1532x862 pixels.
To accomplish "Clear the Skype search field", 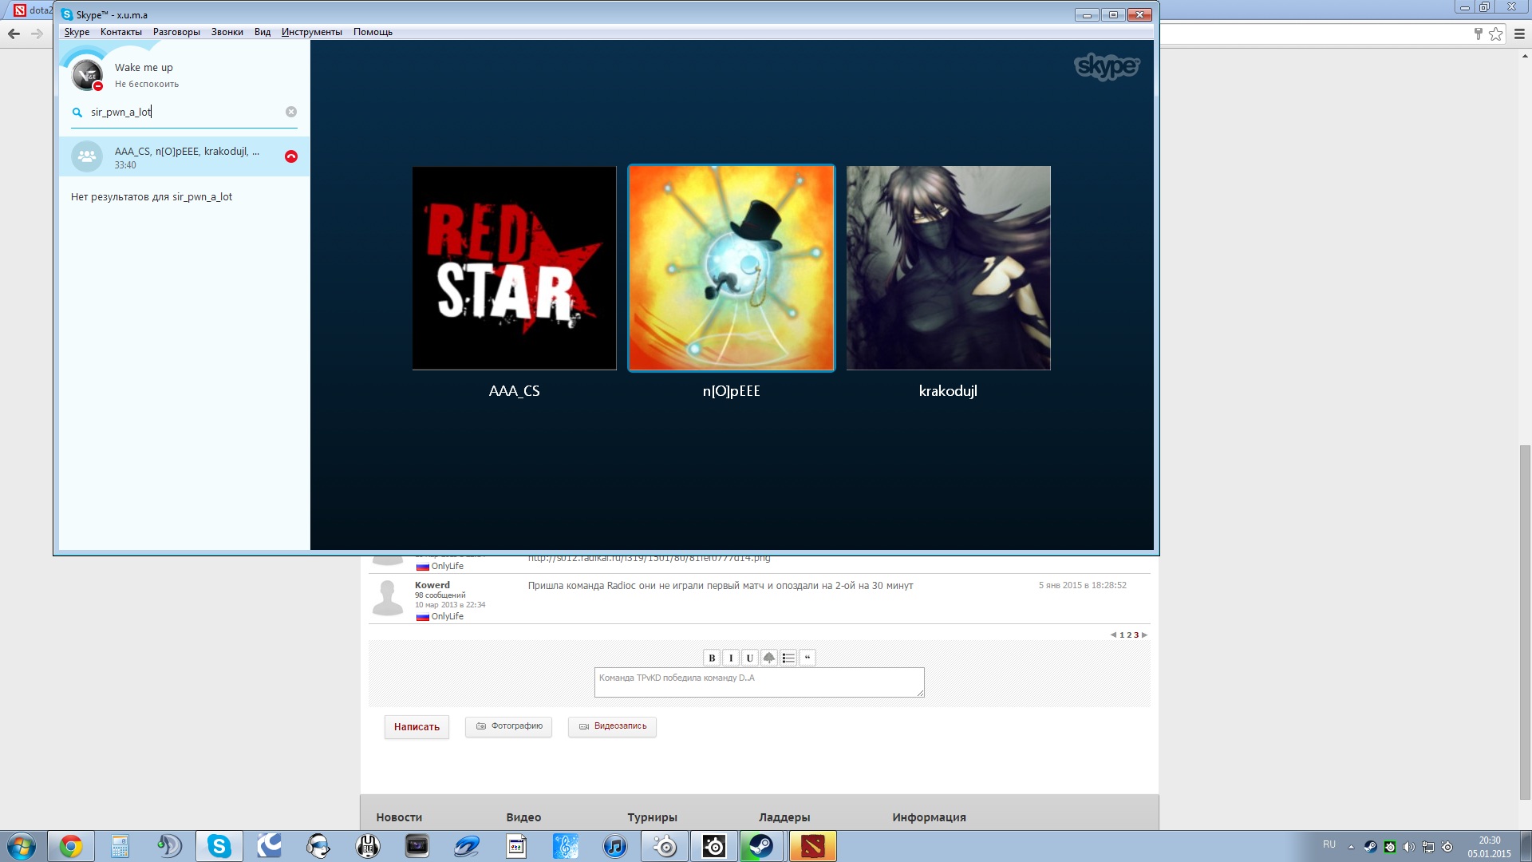I will (x=291, y=112).
